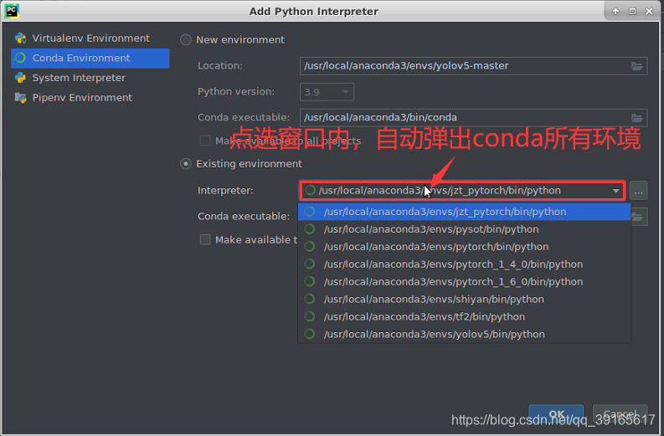664x436 pixels.
Task: Click the Virtualenv Python icon
Action: tap(20, 38)
